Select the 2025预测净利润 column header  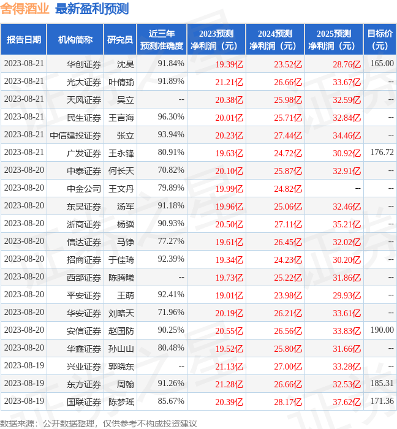pos(334,39)
